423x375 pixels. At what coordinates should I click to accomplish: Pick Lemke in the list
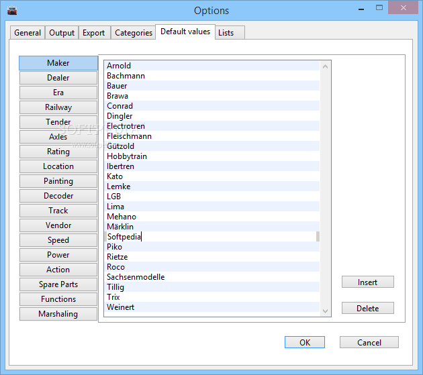[212, 186]
